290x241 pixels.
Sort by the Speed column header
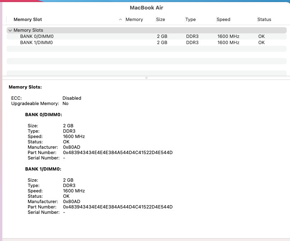tap(223, 19)
